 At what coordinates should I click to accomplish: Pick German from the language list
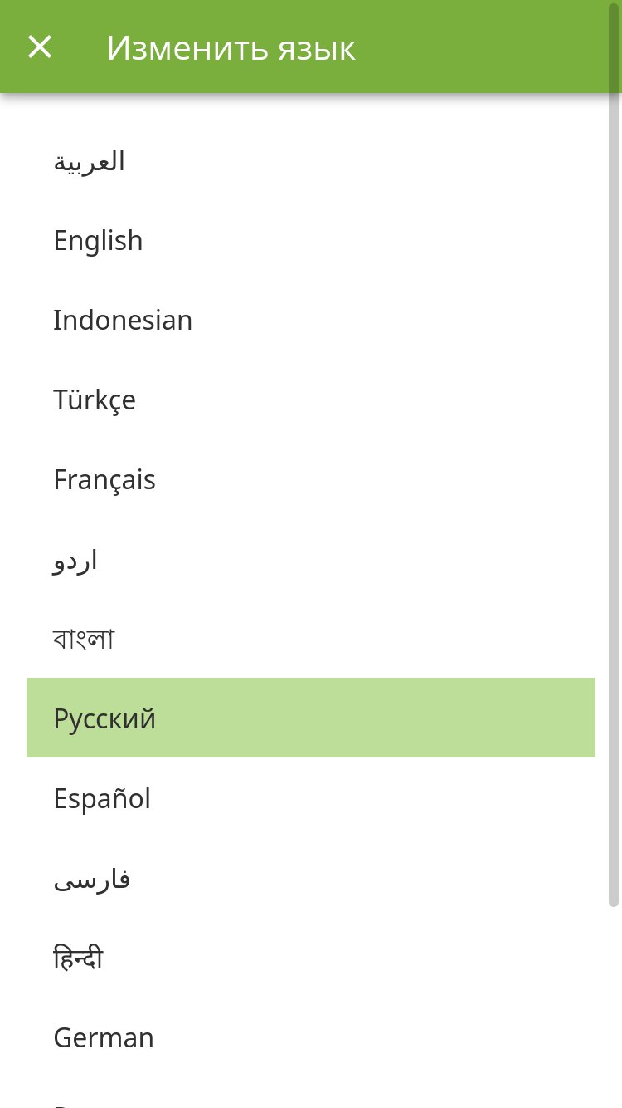(x=311, y=1037)
